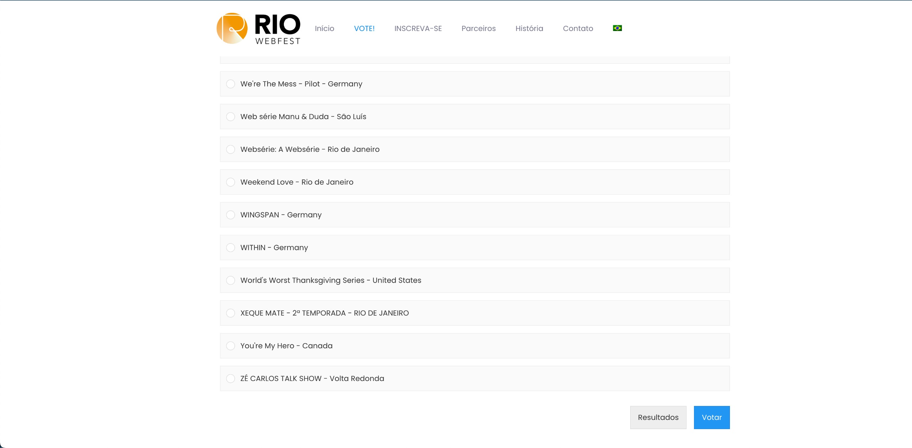The width and height of the screenshot is (912, 448).
Task: Select WITHIN - Germany radio button
Action: pos(231,248)
